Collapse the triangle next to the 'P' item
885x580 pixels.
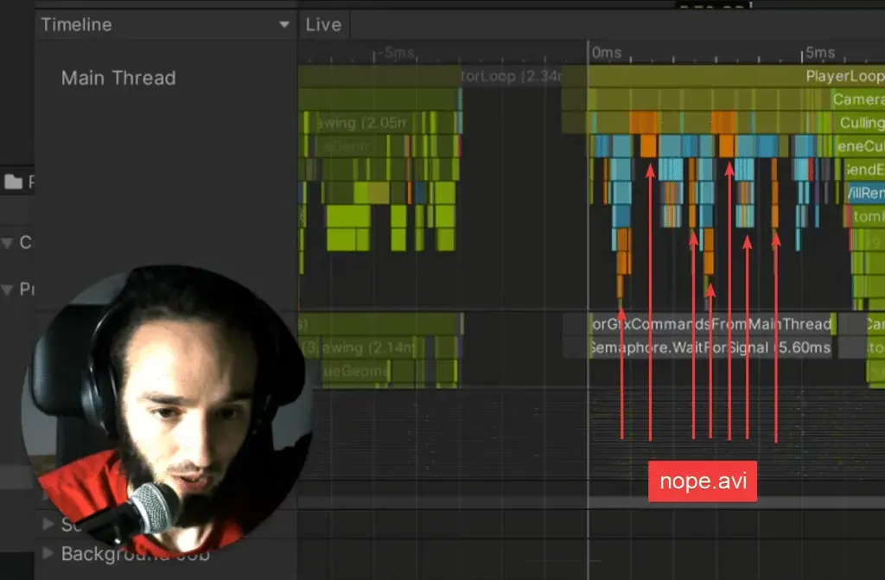click(8, 290)
